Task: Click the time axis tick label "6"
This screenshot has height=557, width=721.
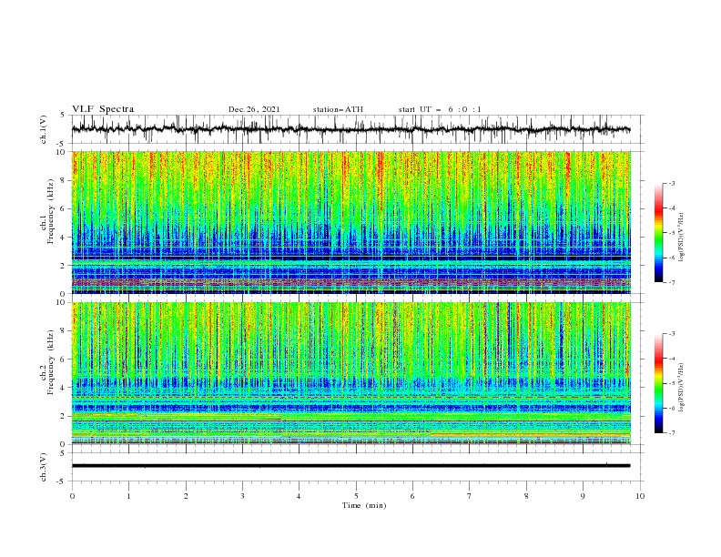Action: 412,496
